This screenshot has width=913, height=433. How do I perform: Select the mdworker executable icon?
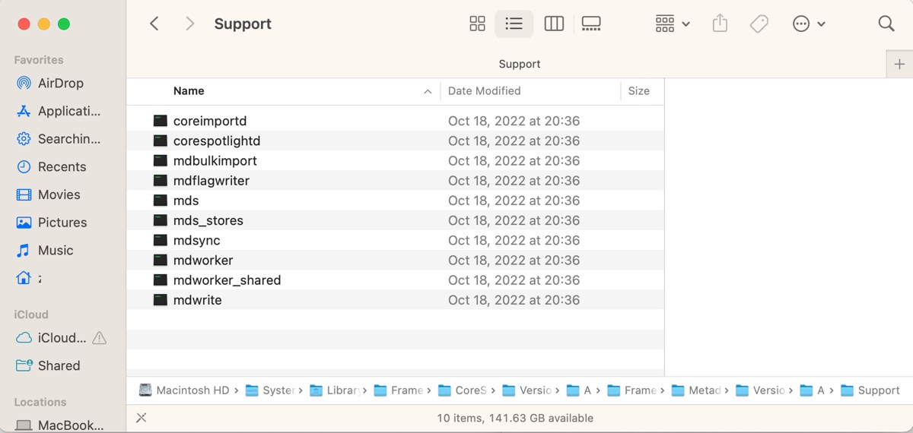[x=160, y=260]
